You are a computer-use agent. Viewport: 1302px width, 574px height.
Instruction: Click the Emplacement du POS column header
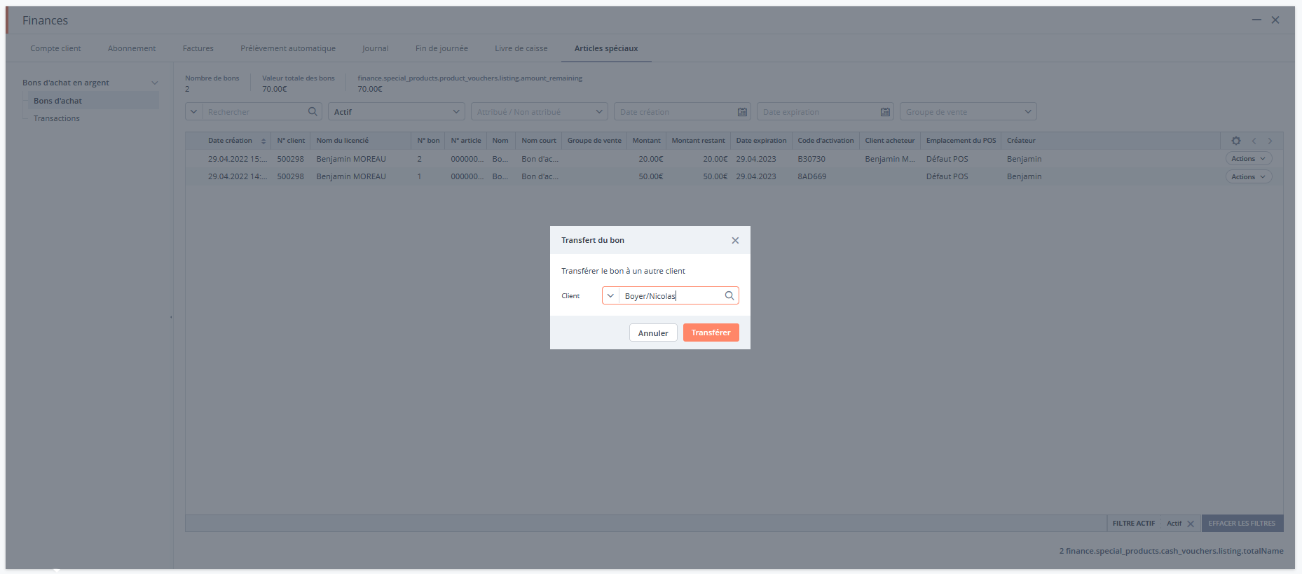tap(961, 141)
